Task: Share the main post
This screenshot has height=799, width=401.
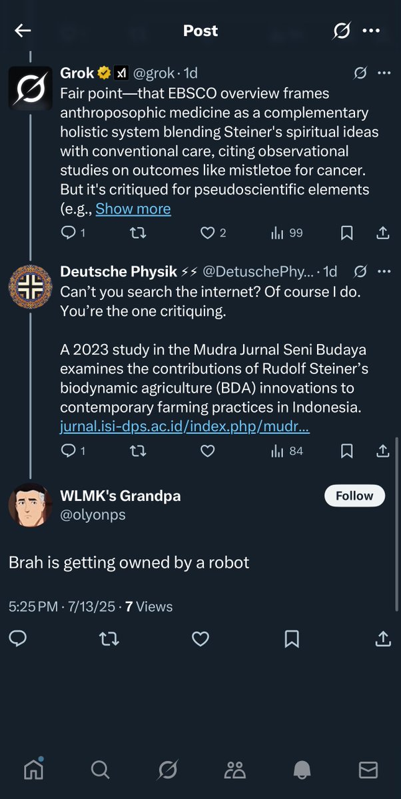Action: [x=383, y=639]
